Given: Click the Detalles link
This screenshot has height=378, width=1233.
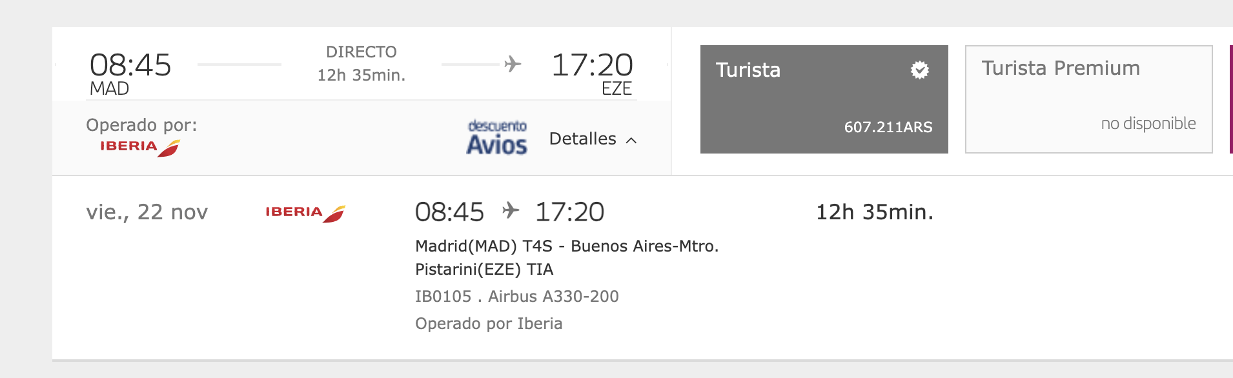Looking at the screenshot, I should pos(582,139).
